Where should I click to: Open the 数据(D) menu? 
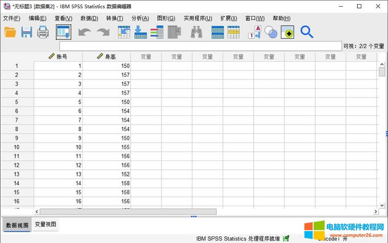(89, 18)
